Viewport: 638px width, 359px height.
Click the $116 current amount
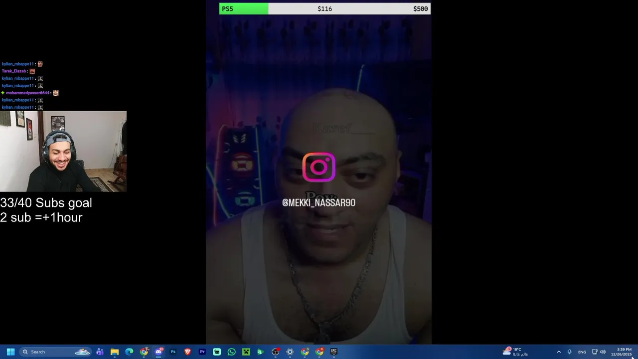[324, 8]
